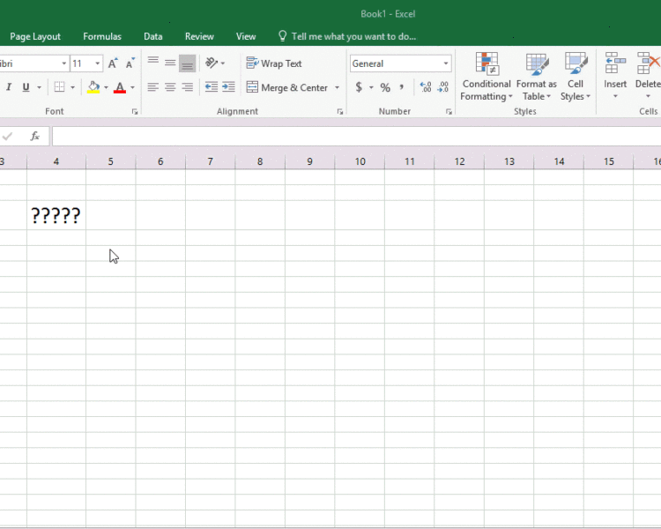This screenshot has width=661, height=529.
Task: Apply Comma Style number format
Action: coord(402,87)
